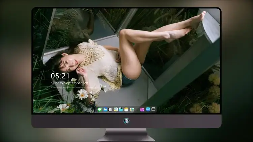
Task: Open the Notes app in the dock
Action: (126, 110)
